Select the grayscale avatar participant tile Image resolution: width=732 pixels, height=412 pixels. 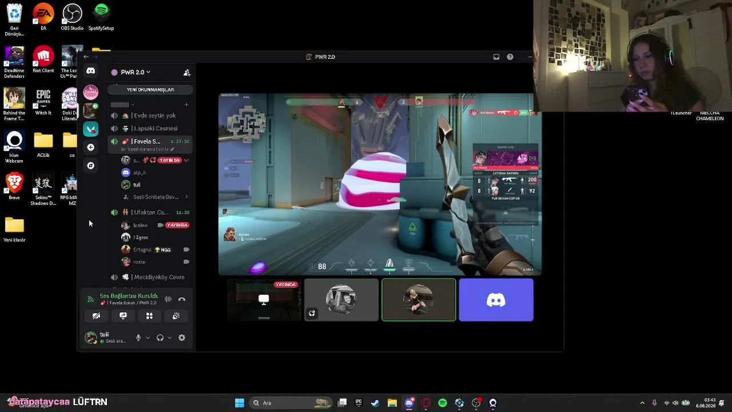(341, 300)
